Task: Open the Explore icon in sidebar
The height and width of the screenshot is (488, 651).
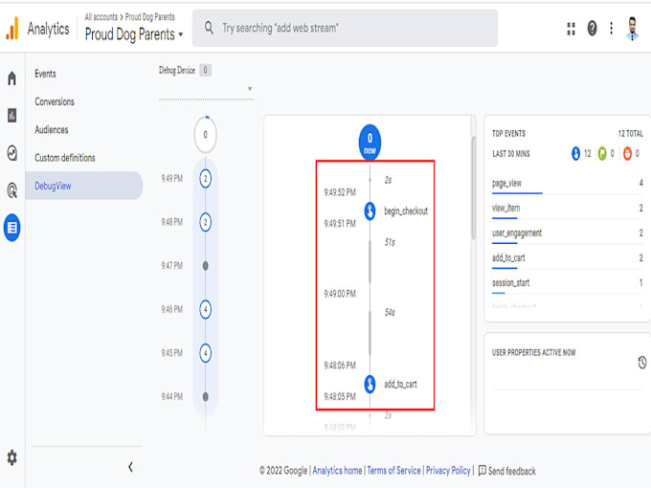Action: (12, 153)
